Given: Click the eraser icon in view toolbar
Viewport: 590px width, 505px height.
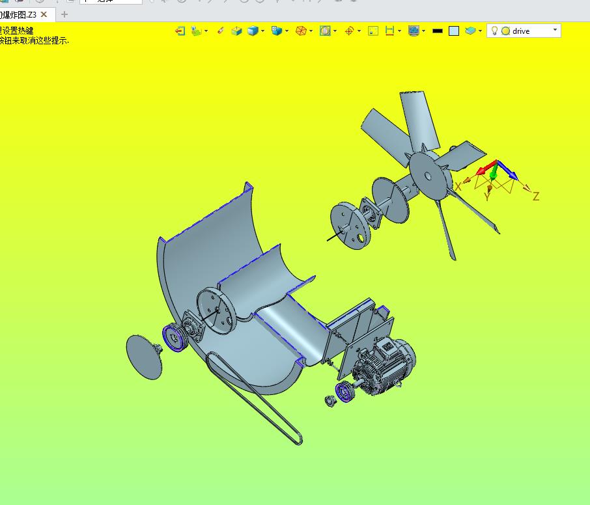Looking at the screenshot, I should [221, 31].
